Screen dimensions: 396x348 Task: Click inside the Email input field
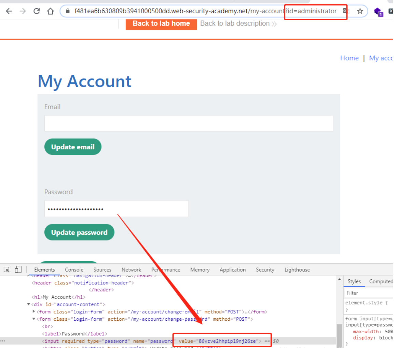[189, 123]
